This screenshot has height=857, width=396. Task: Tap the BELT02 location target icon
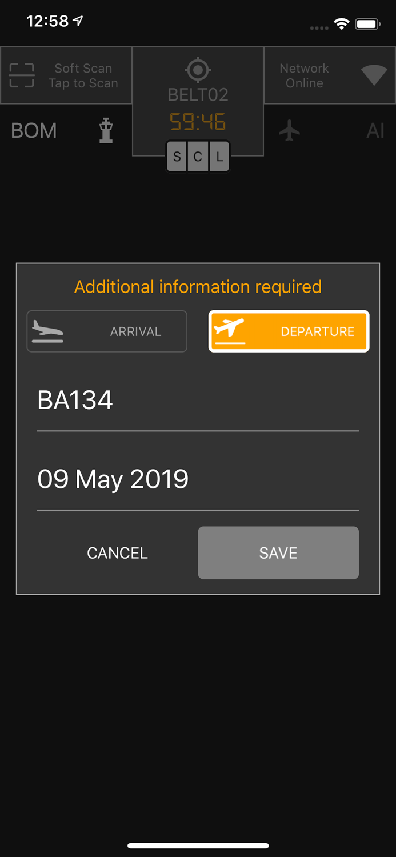[198, 70]
